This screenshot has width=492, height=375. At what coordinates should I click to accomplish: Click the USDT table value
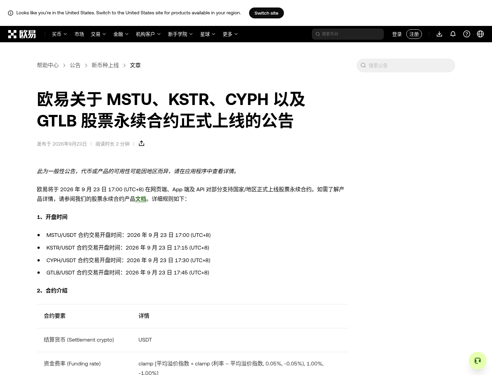(145, 340)
